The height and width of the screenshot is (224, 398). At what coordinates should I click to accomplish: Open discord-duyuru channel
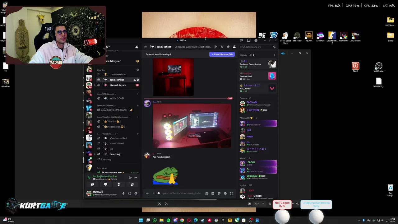pyautogui.click(x=118, y=85)
